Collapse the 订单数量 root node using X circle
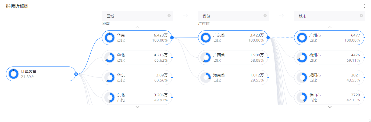Screen dimensions: 371x122 pyautogui.click(x=76, y=74)
